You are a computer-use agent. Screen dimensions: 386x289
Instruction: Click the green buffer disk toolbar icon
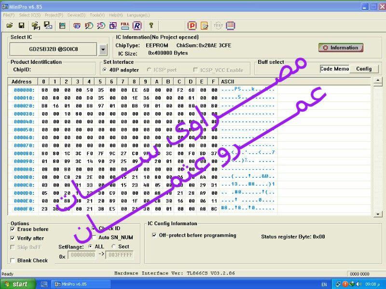(63, 26)
